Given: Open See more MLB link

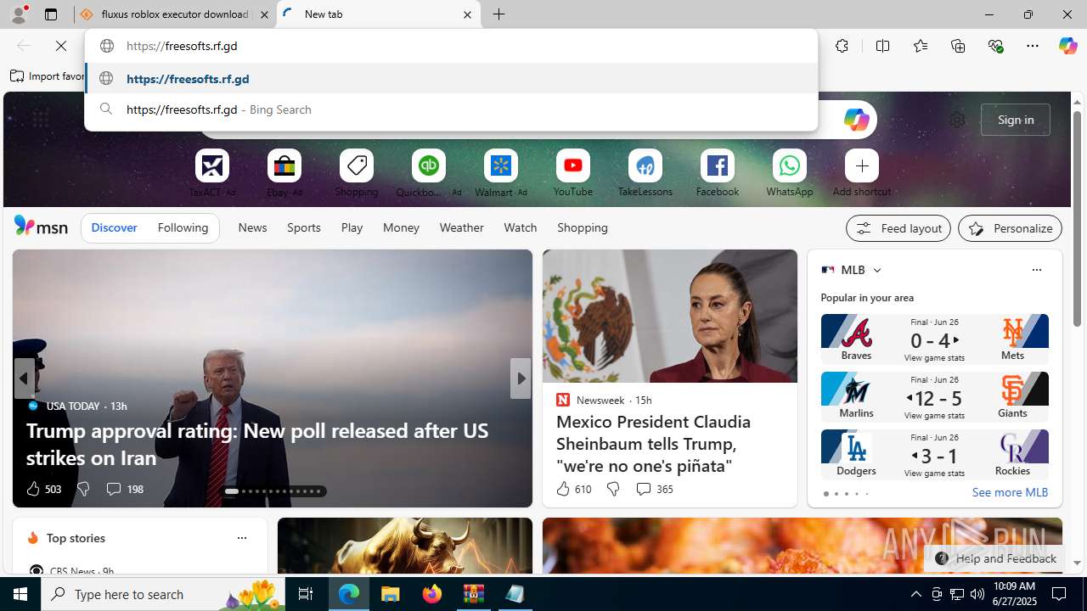Looking at the screenshot, I should pyautogui.click(x=1010, y=492).
